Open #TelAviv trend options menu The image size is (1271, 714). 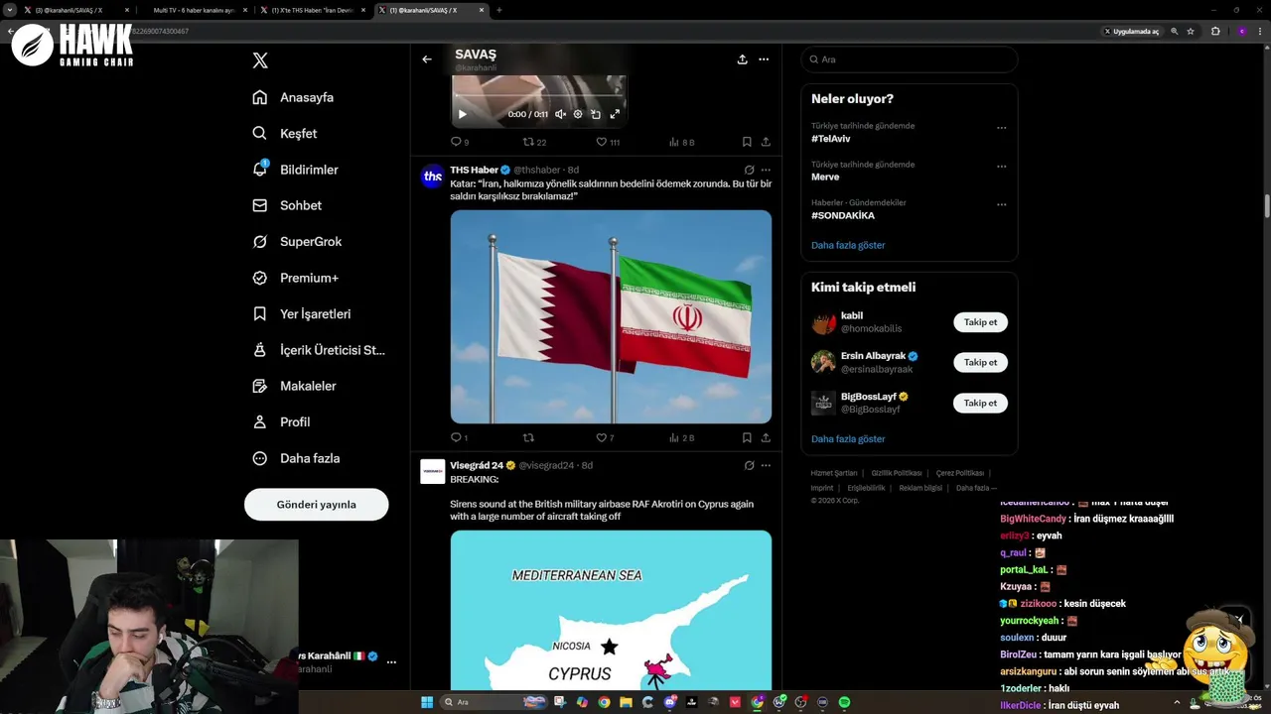pyautogui.click(x=1001, y=127)
